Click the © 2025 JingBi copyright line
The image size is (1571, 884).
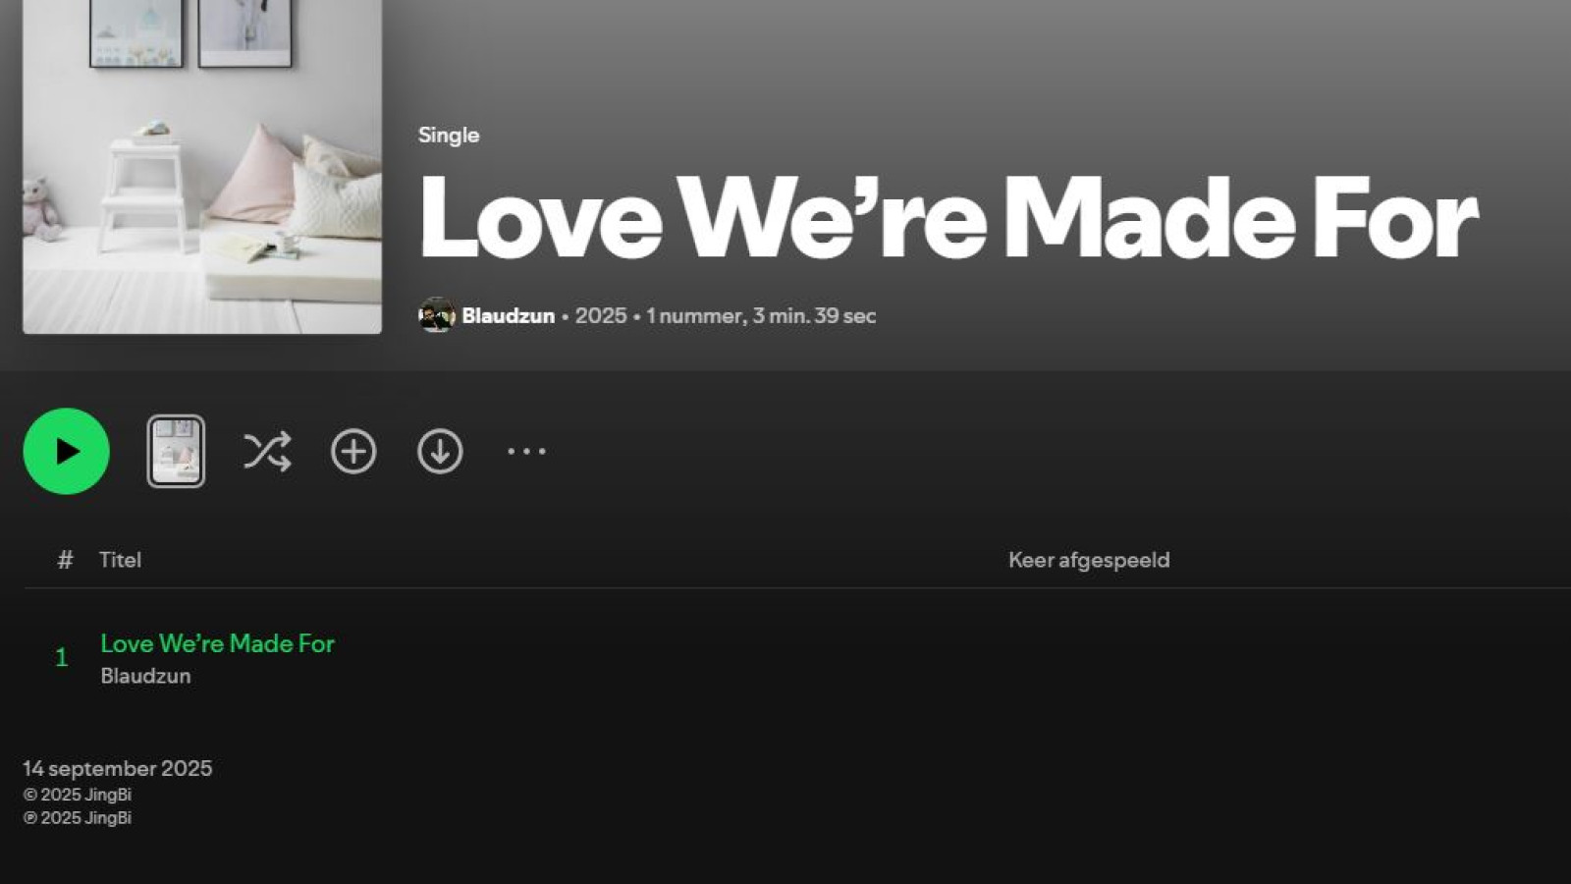pyautogui.click(x=78, y=795)
